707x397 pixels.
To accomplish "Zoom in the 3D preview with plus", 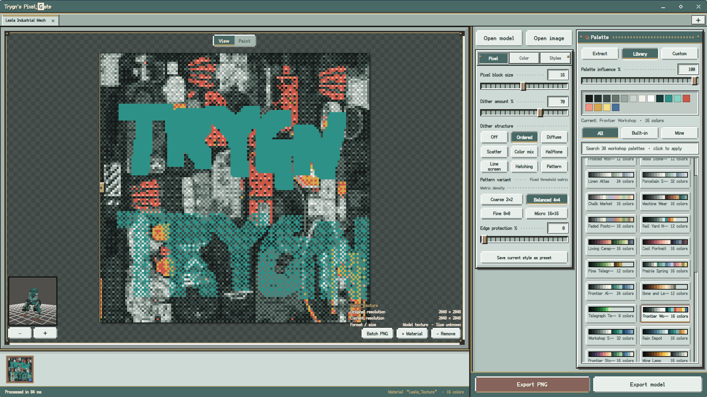I will [45, 333].
